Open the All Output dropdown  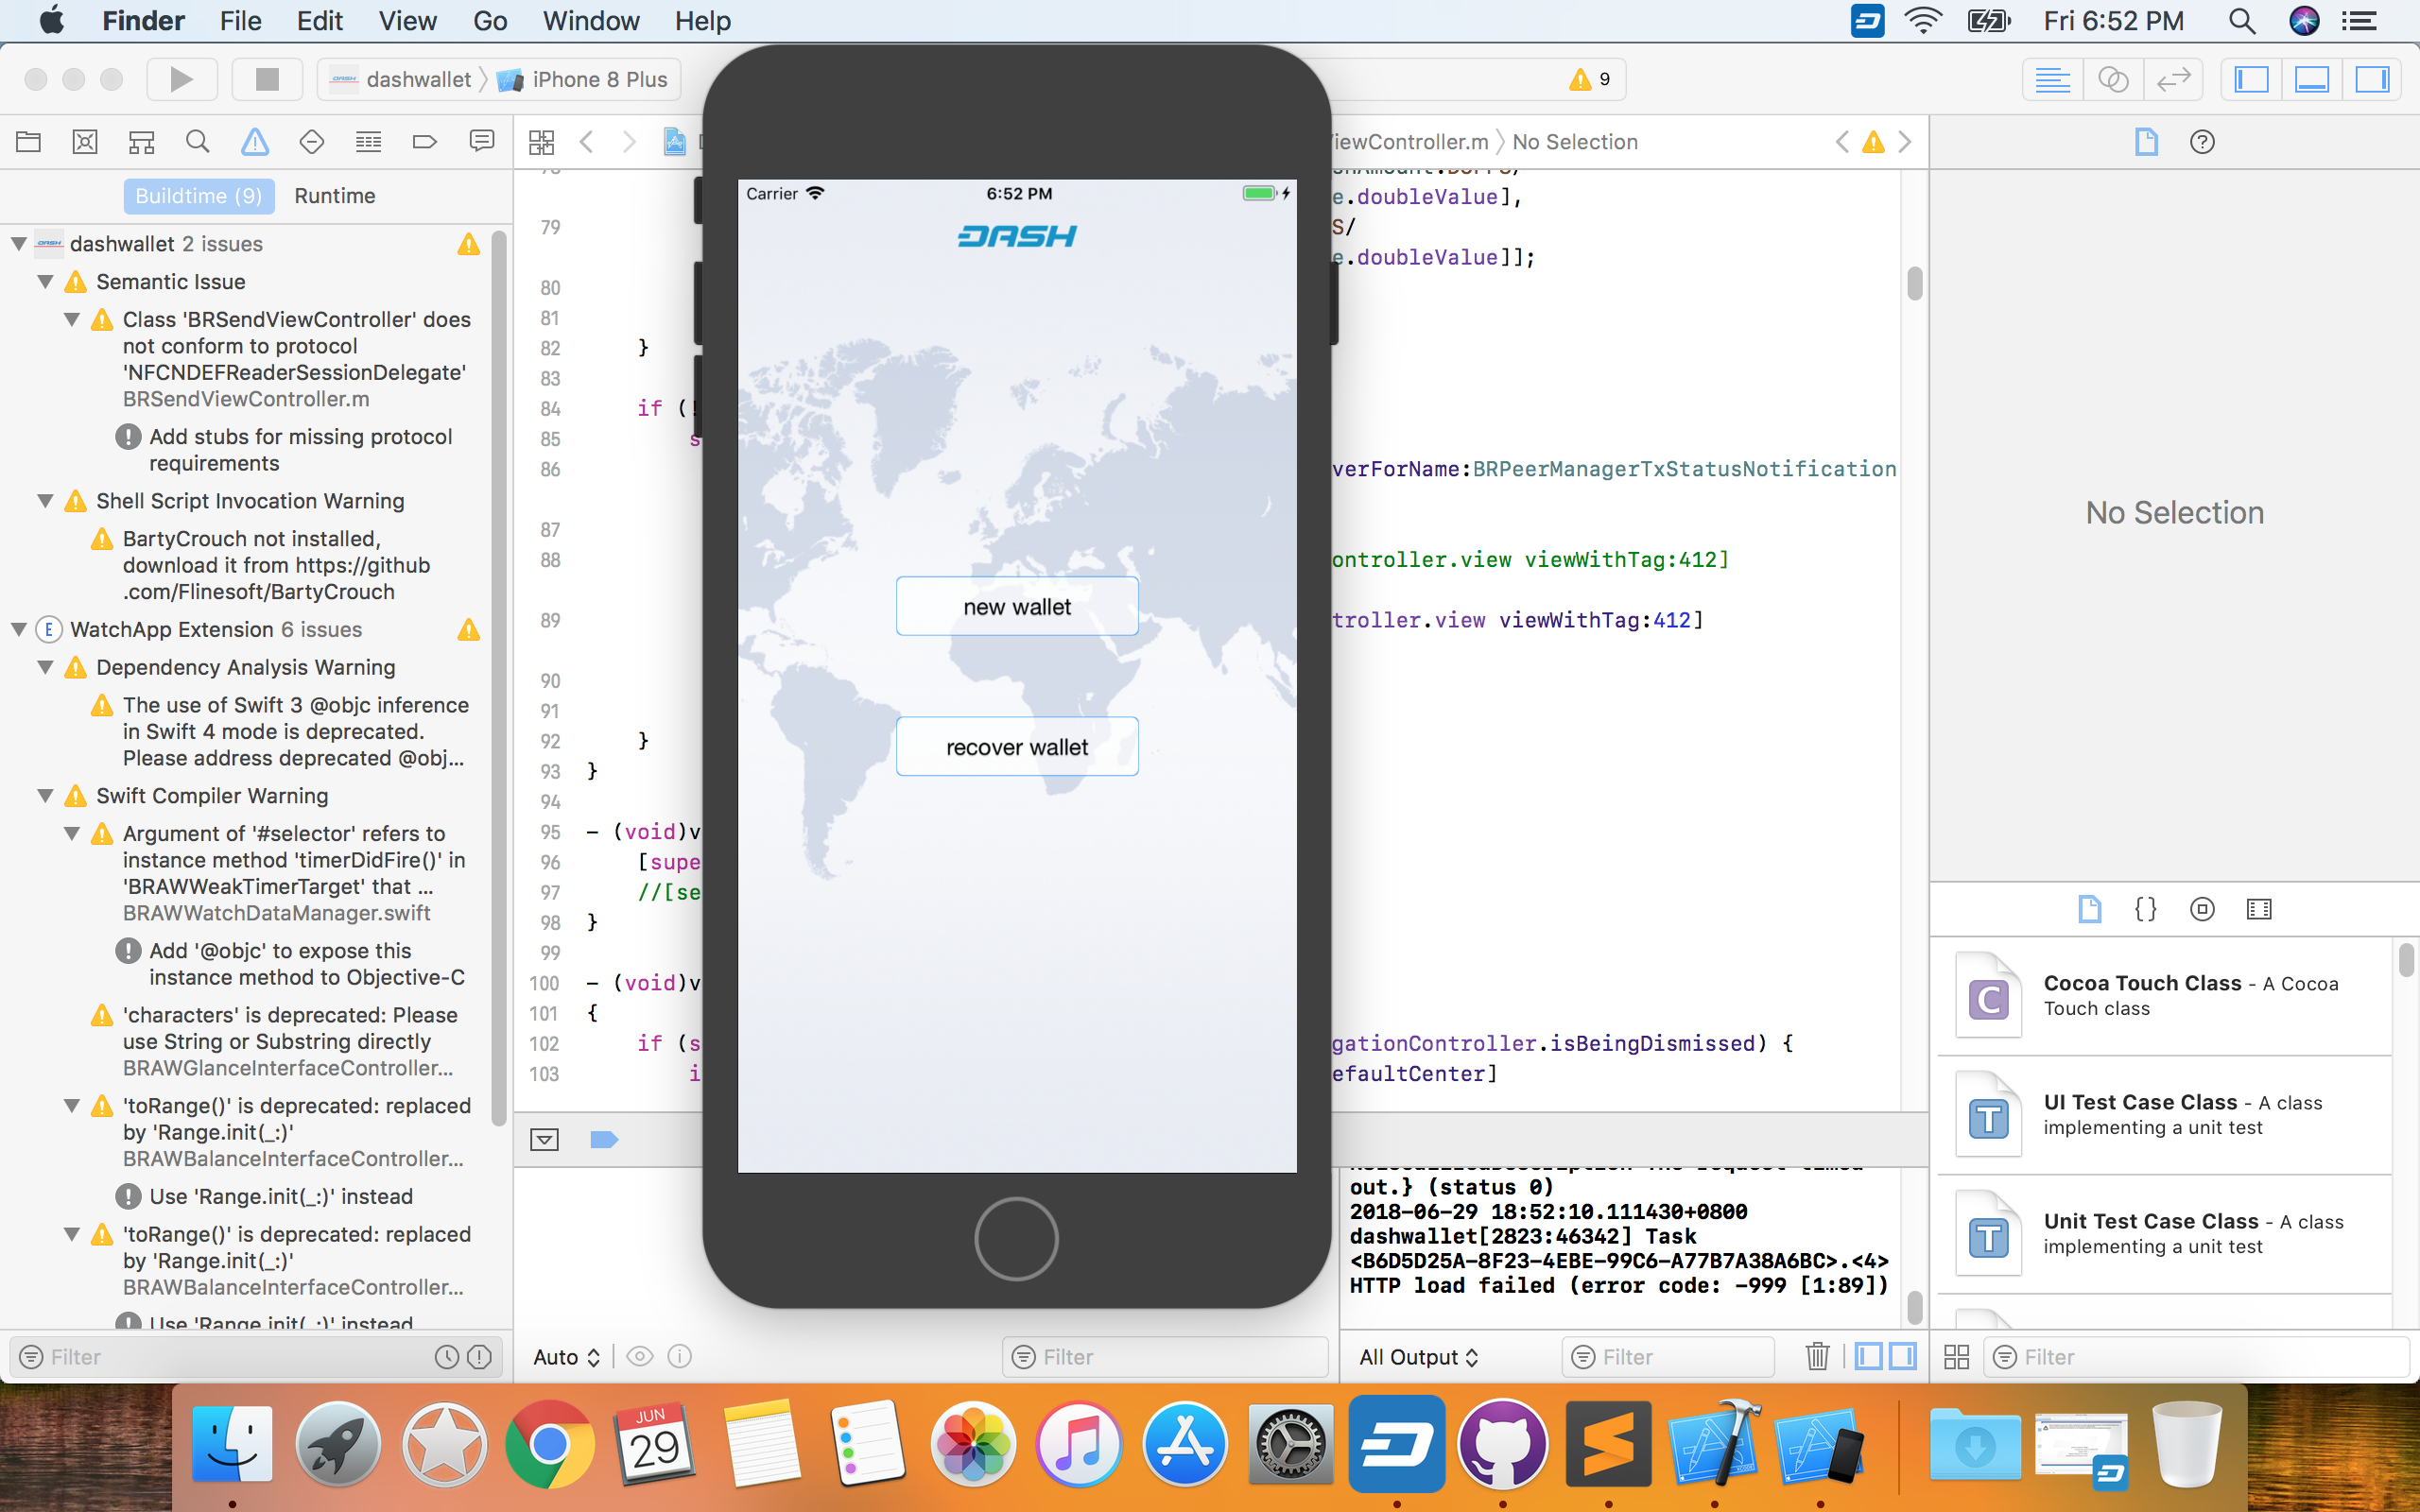1417,1356
